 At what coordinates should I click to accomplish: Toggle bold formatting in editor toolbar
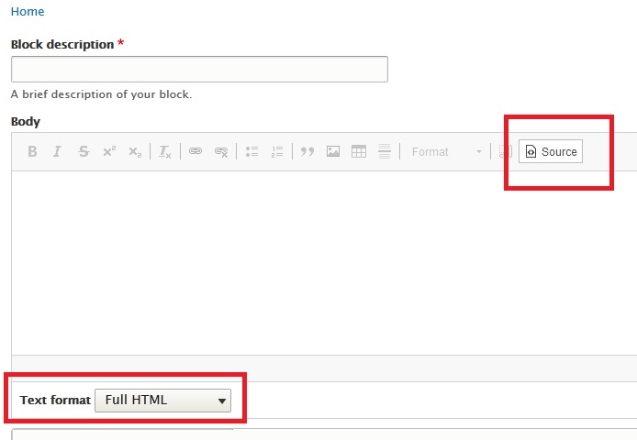coord(32,152)
